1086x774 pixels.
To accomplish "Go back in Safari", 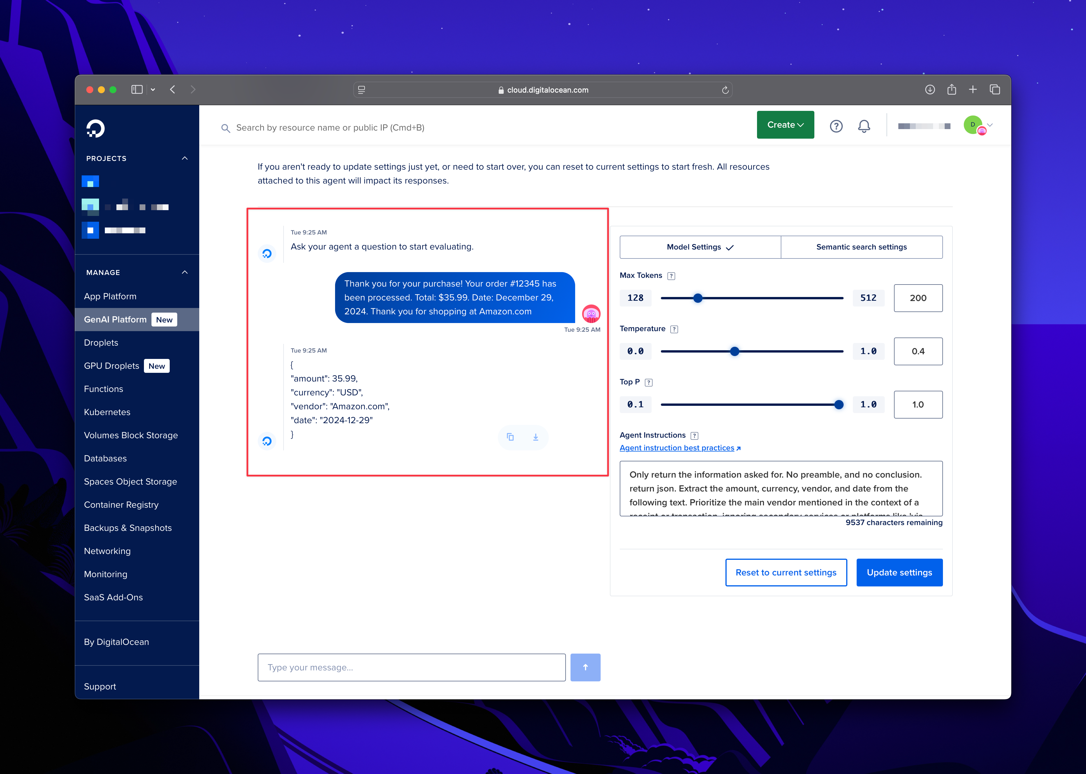I will pyautogui.click(x=173, y=90).
